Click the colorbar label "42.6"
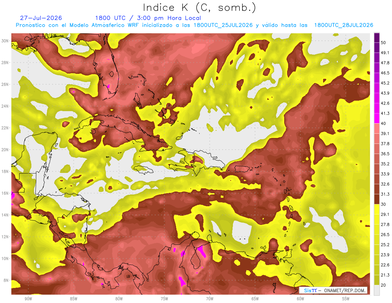Screen dimensions: 392x303 (x=385, y=103)
